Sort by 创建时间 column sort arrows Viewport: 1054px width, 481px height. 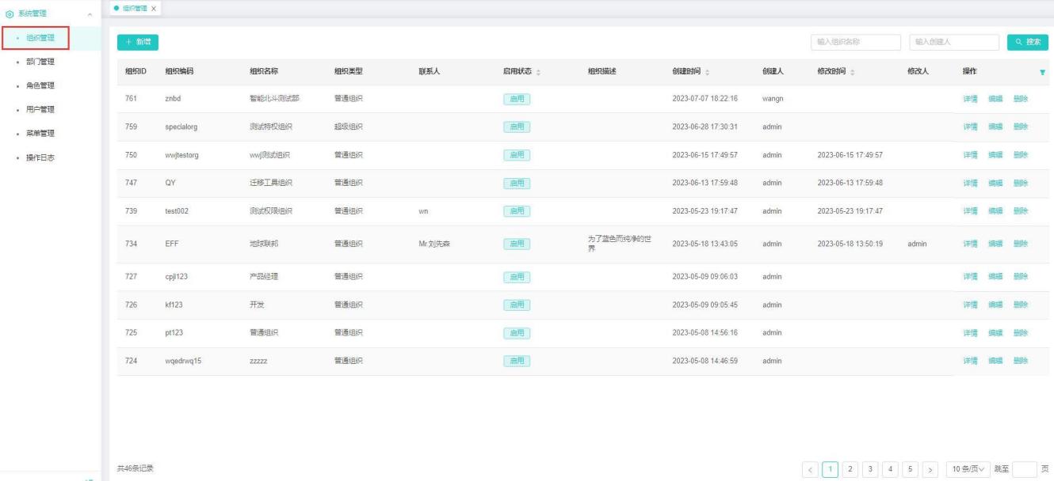pos(708,72)
